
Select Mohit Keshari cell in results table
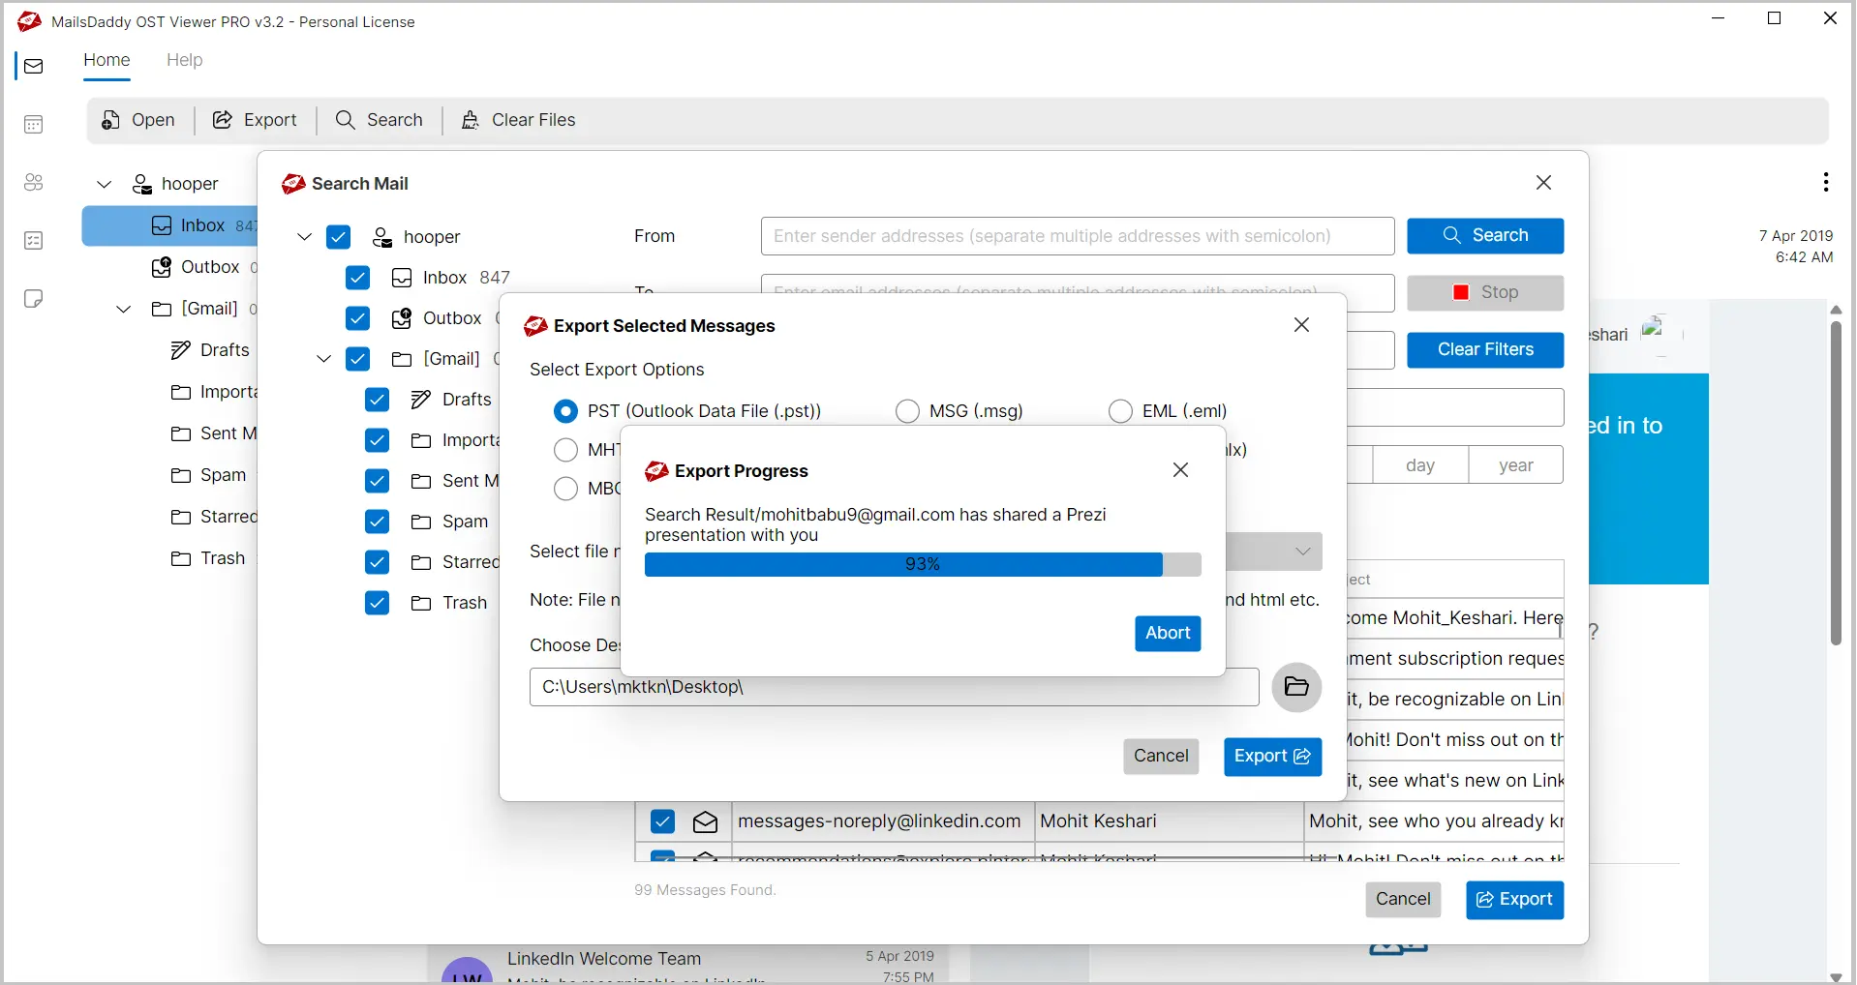(x=1170, y=821)
